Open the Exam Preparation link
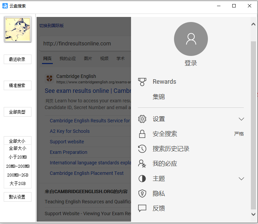Screen dimensions: 258x224 tap(68, 152)
